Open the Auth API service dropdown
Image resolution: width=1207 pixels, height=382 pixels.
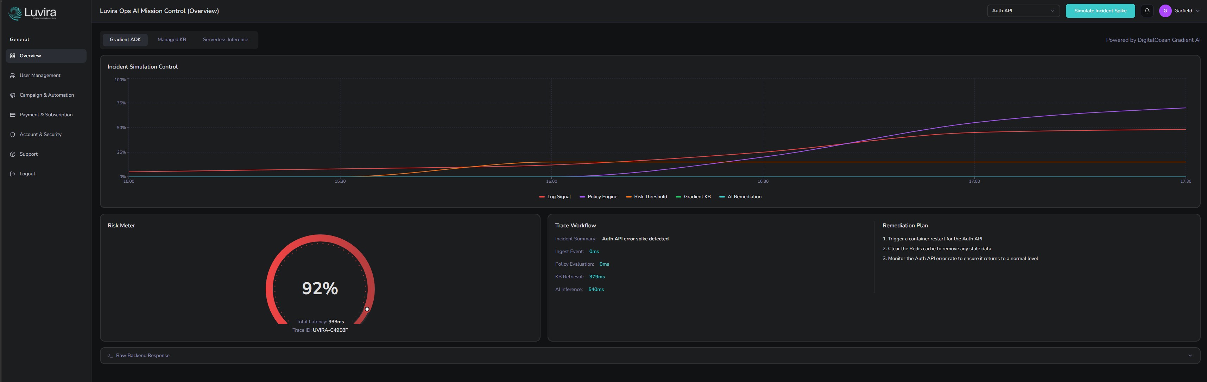point(1023,11)
